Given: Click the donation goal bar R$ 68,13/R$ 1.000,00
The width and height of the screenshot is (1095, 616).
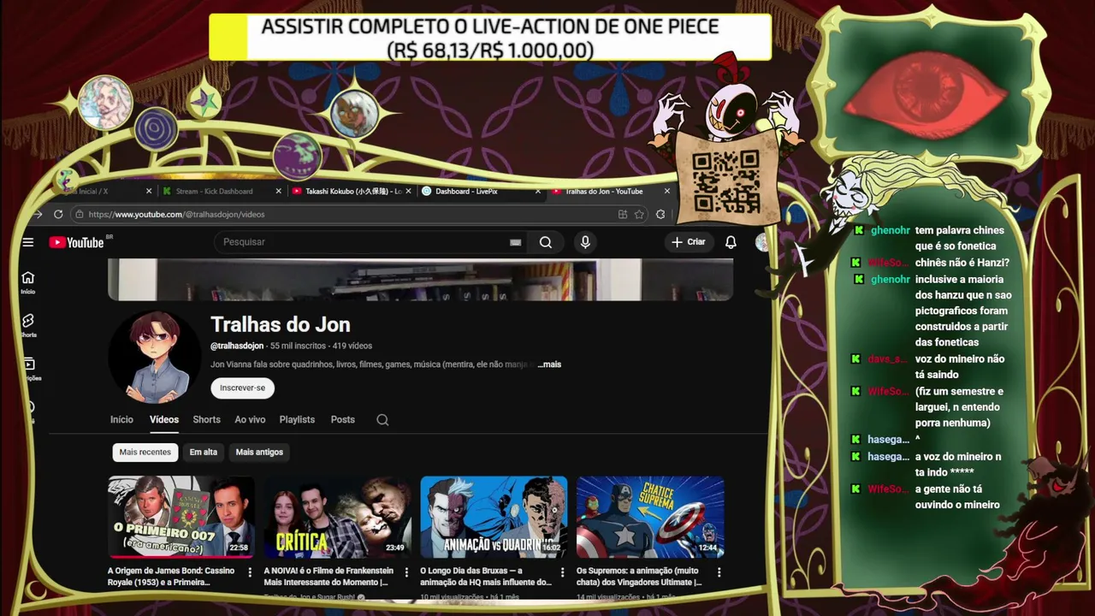Looking at the screenshot, I should click(x=489, y=38).
